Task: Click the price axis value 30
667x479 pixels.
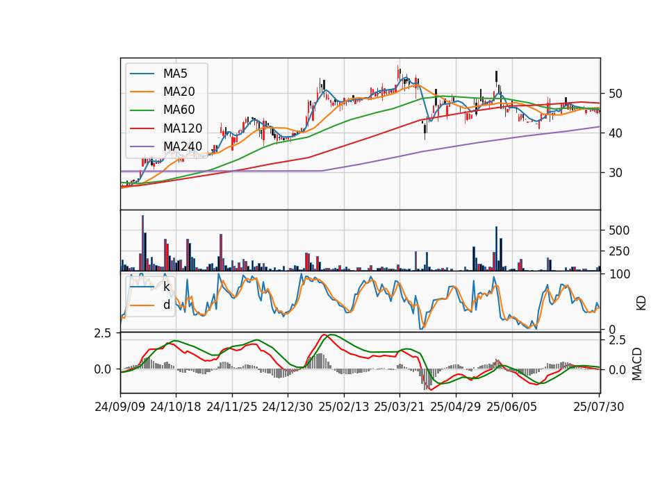Action: click(x=616, y=173)
